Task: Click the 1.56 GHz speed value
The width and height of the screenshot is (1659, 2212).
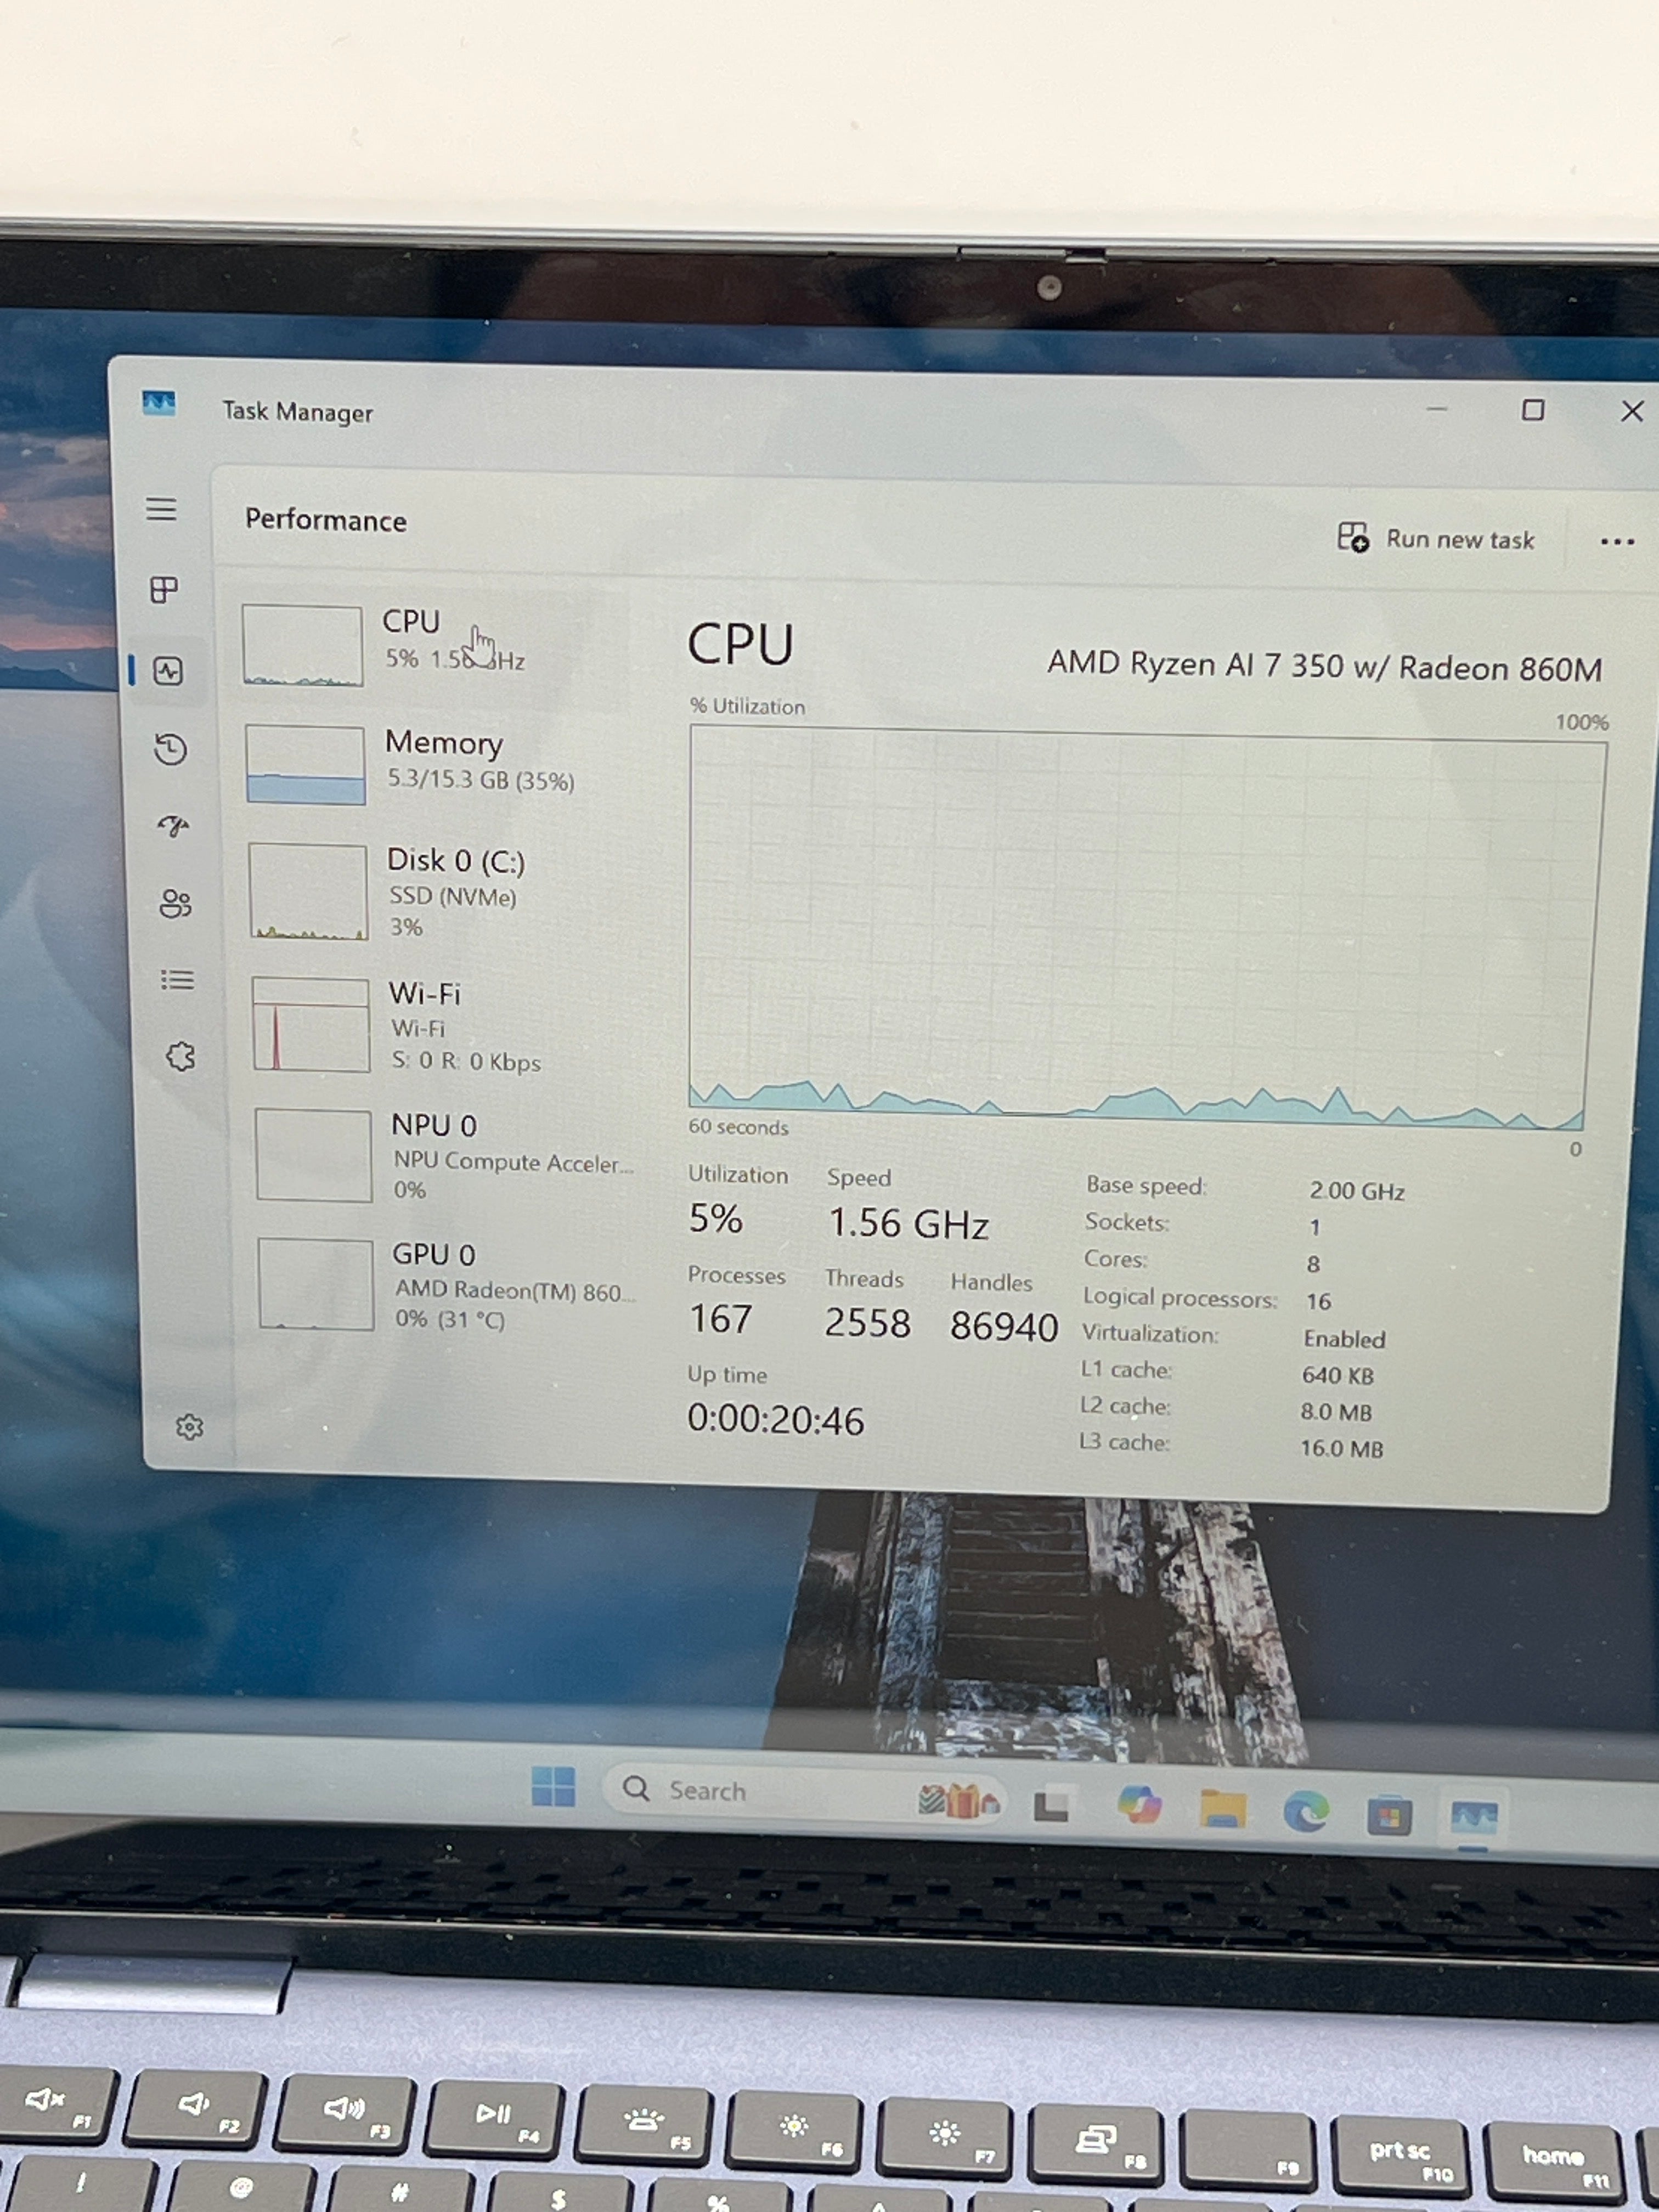Action: point(908,1223)
